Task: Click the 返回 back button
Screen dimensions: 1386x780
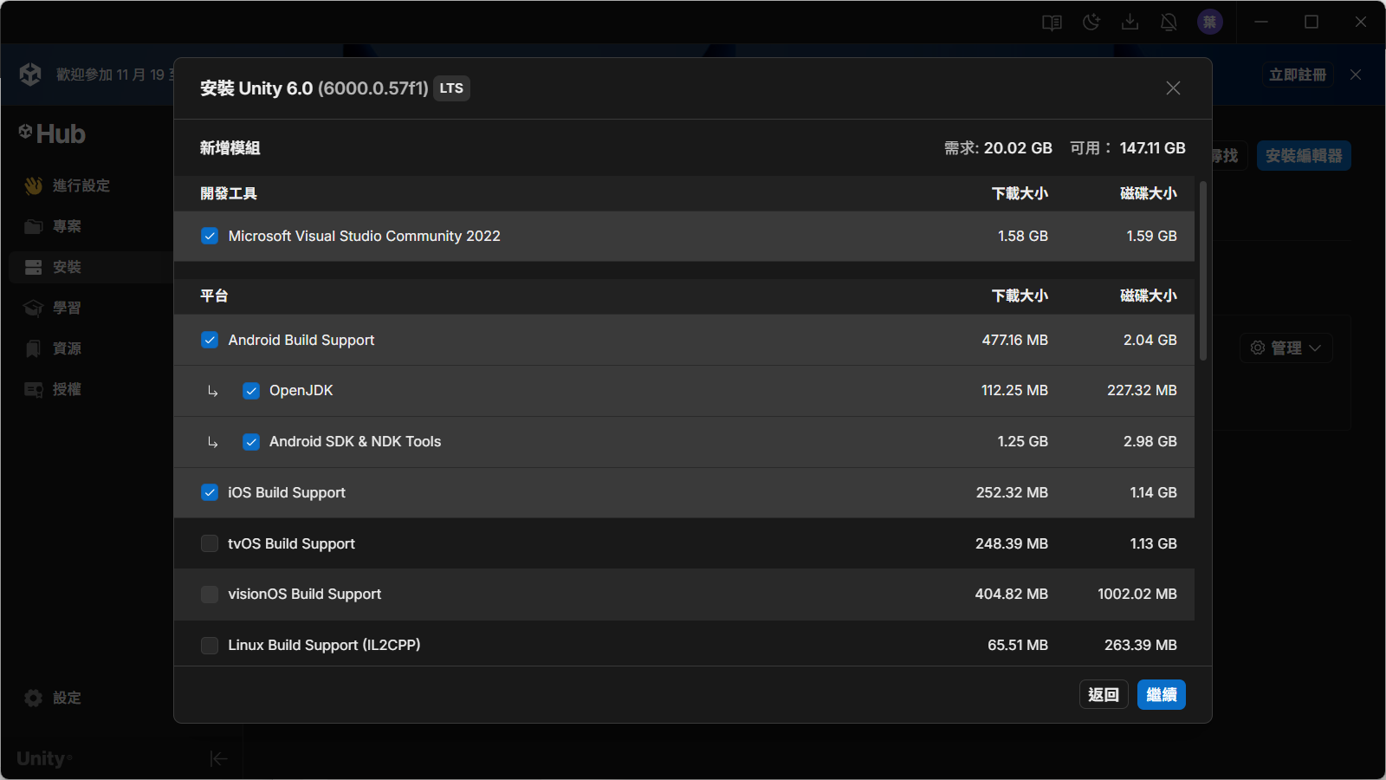Action: tap(1104, 695)
